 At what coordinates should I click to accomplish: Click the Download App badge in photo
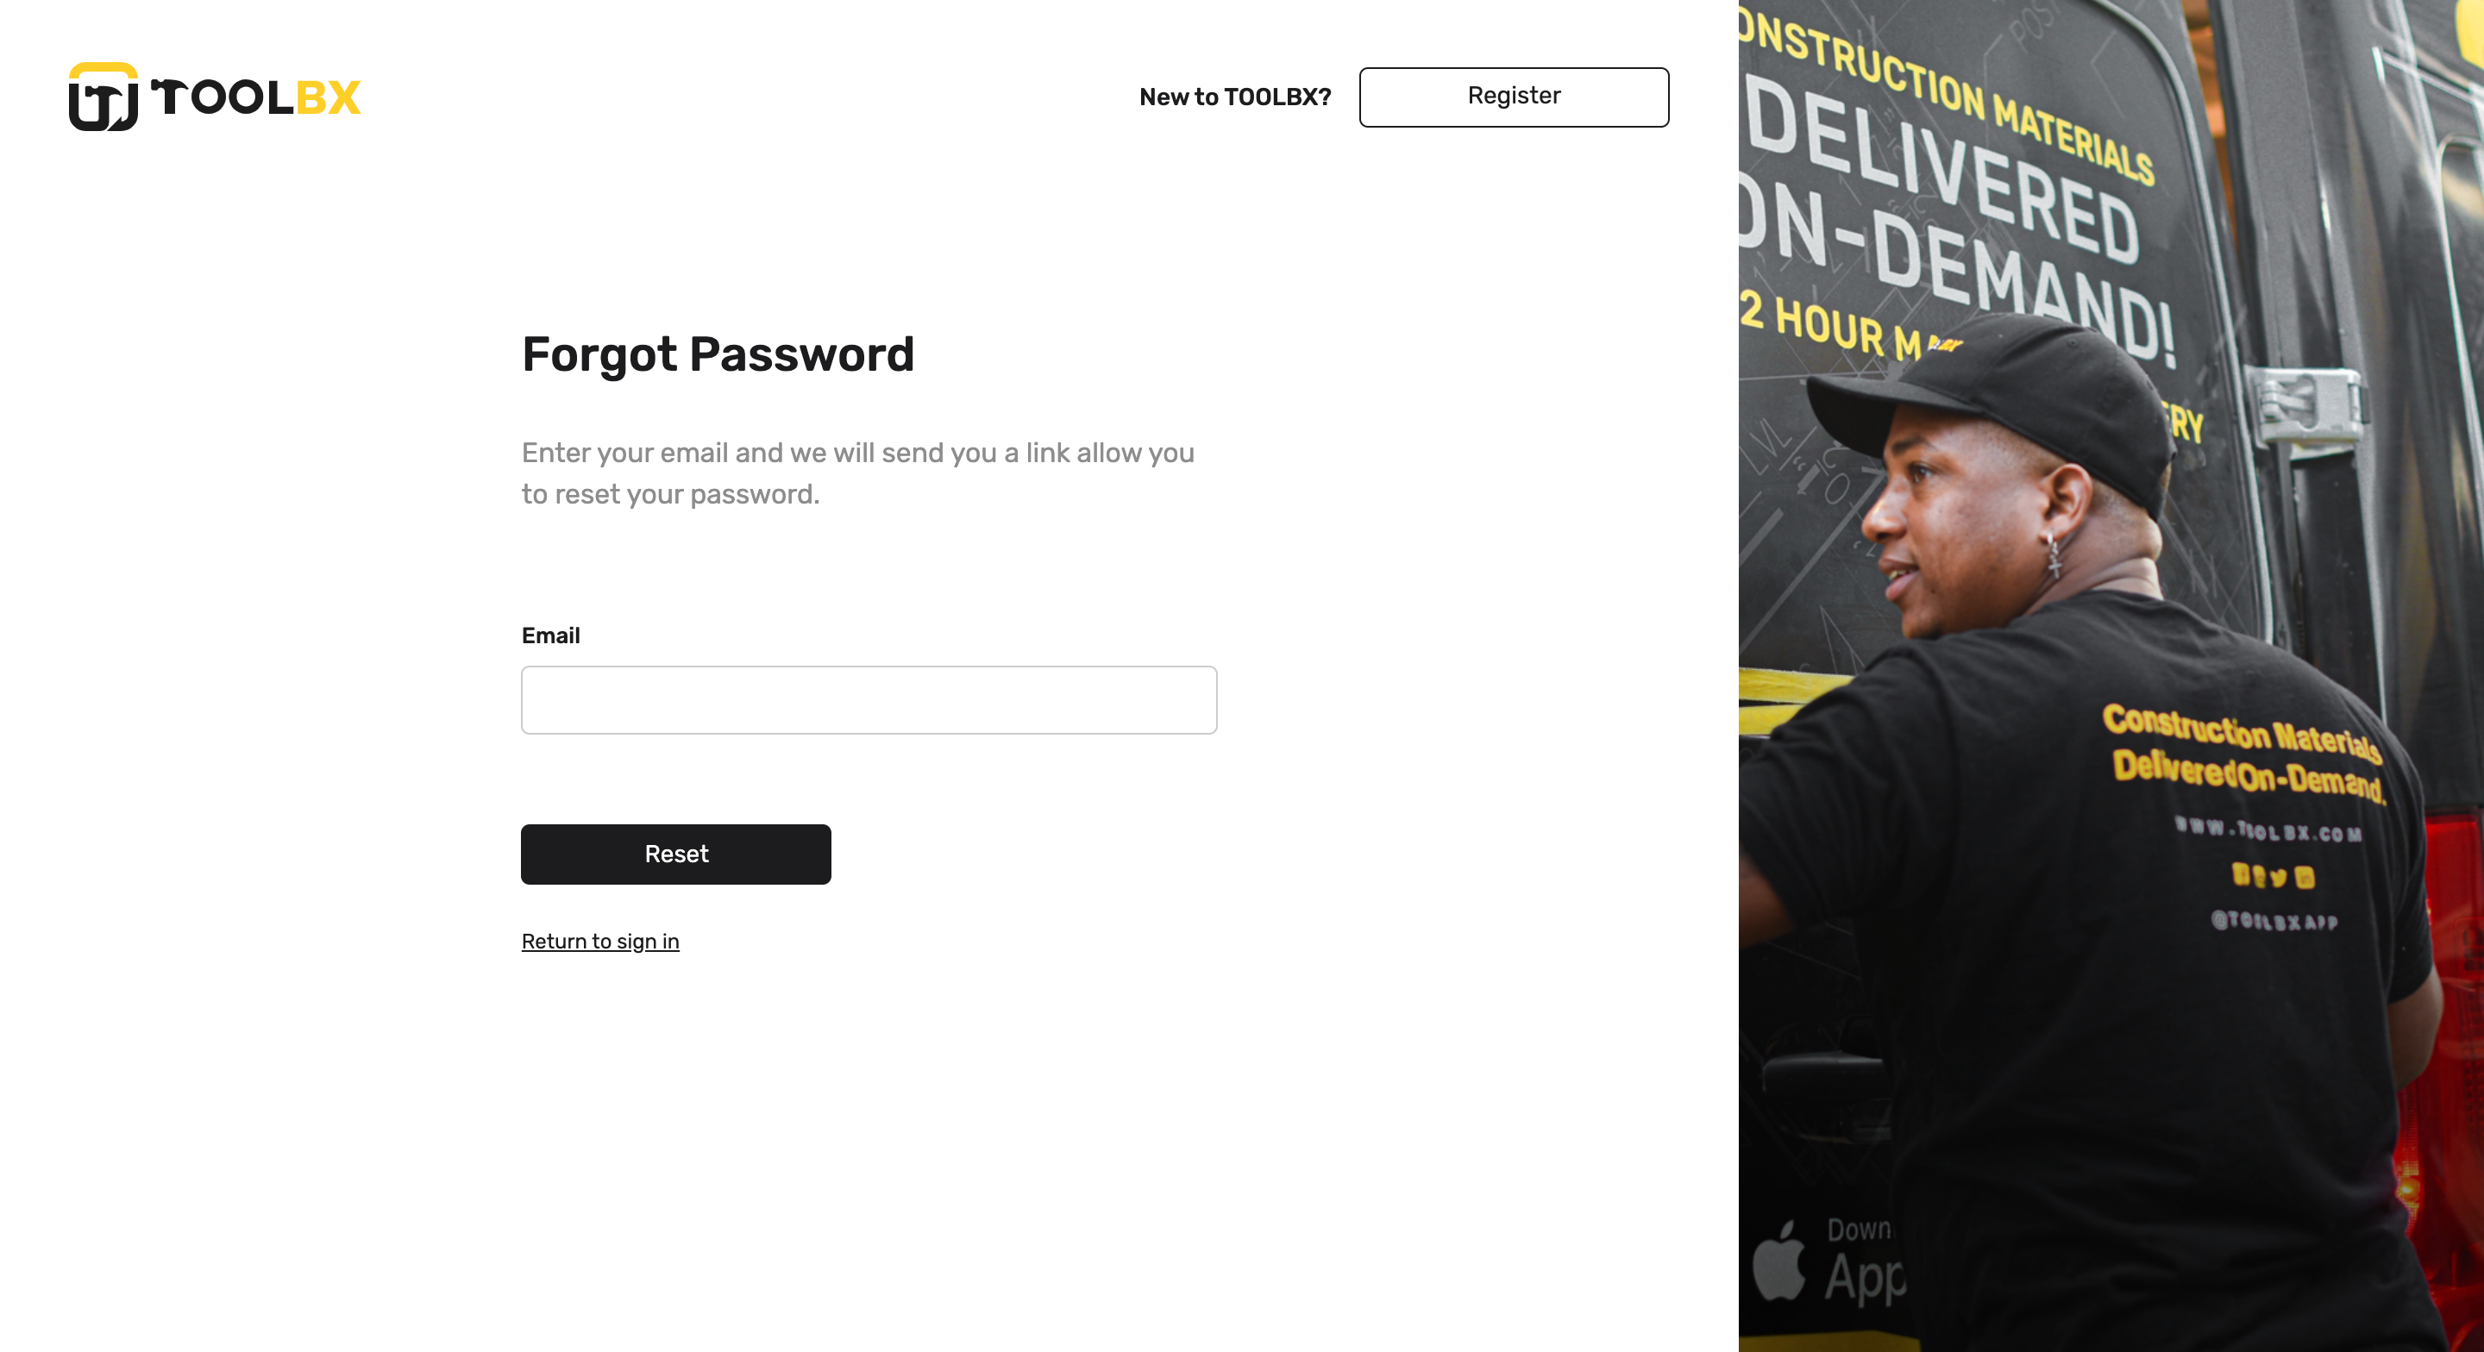pos(1828,1262)
